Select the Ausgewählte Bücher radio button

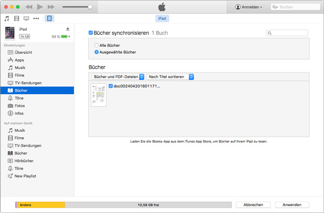(96, 52)
